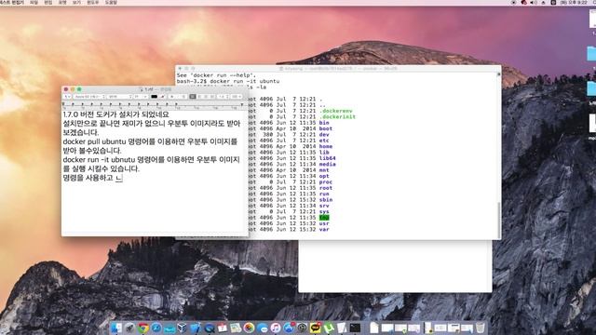Open App Store icon in Dock

point(289,328)
